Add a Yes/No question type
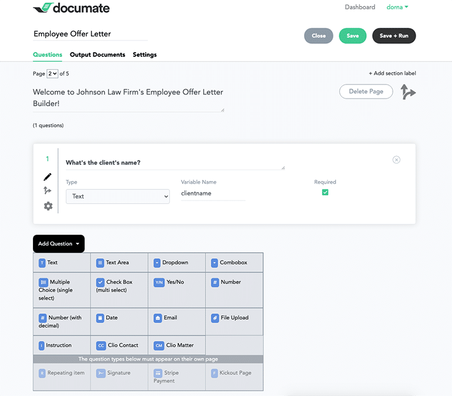Screen dimensions: 452x396 pyautogui.click(x=177, y=290)
